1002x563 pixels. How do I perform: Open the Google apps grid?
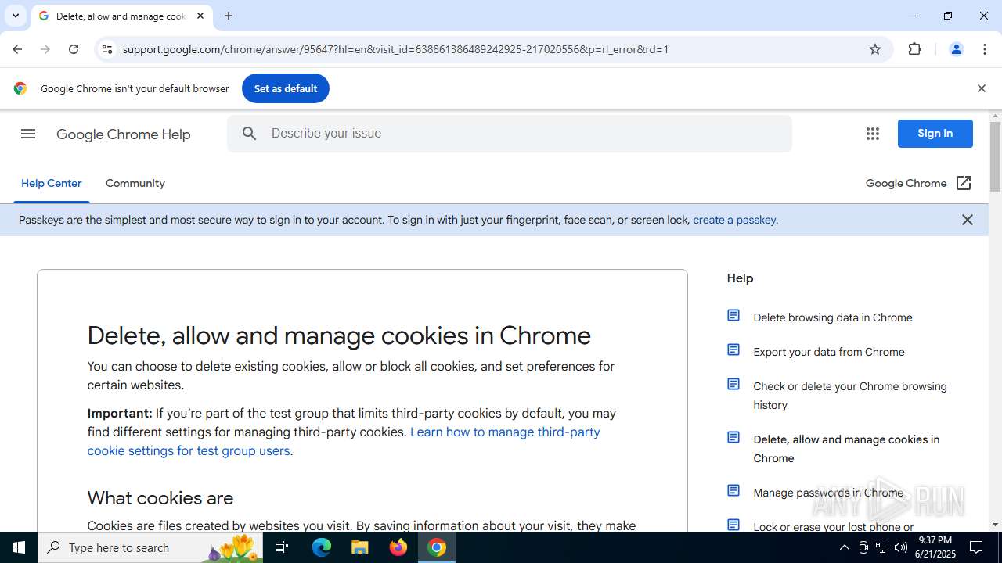tap(873, 134)
